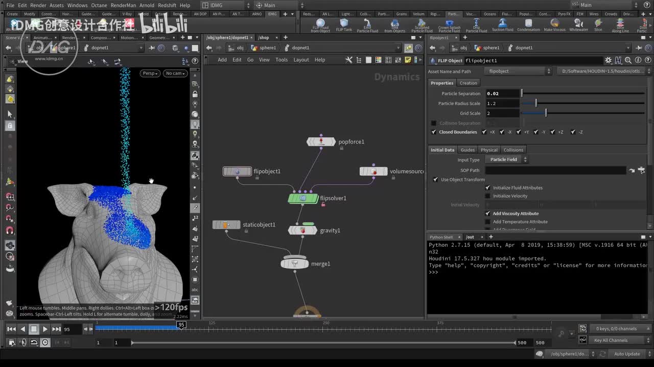654x367 pixels.
Task: Disable Initialize Fluid Attributes checkbox
Action: coord(487,188)
